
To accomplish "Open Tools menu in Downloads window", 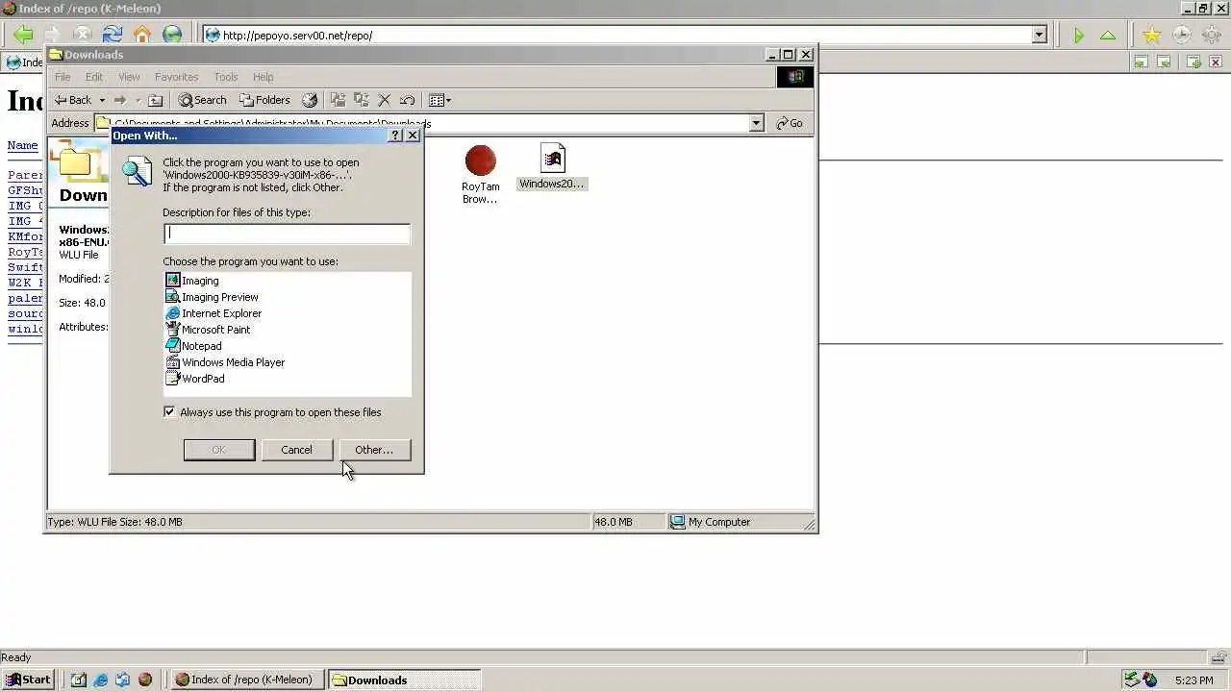I will (x=226, y=77).
